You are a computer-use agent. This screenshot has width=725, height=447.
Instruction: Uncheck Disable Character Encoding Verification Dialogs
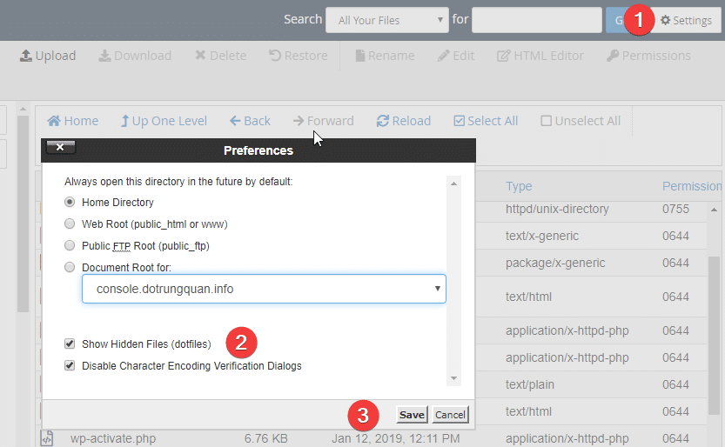70,366
